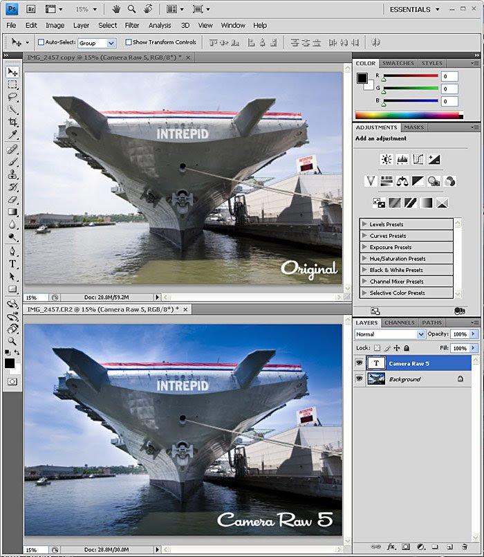Select the Background layer name
This screenshot has width=484, height=557.
coord(404,379)
